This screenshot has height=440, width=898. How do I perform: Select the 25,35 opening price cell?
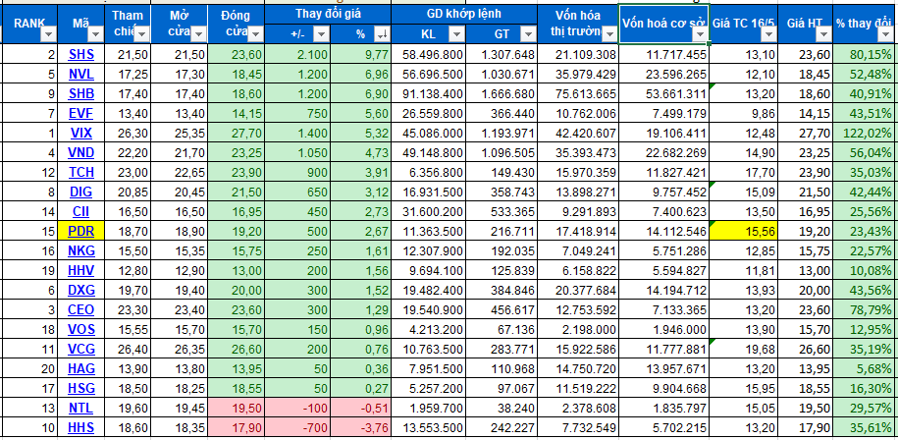179,133
